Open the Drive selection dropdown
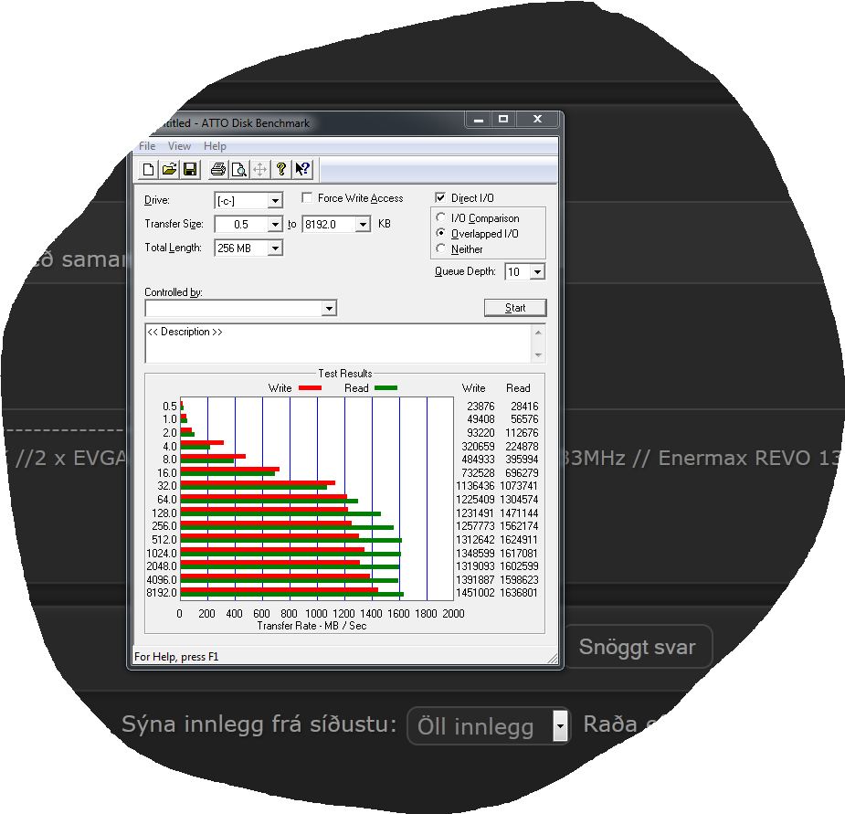The height and width of the screenshot is (814, 845). 277,200
